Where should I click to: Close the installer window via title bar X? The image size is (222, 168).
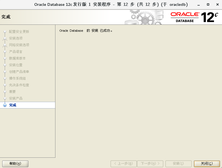click(218, 4)
